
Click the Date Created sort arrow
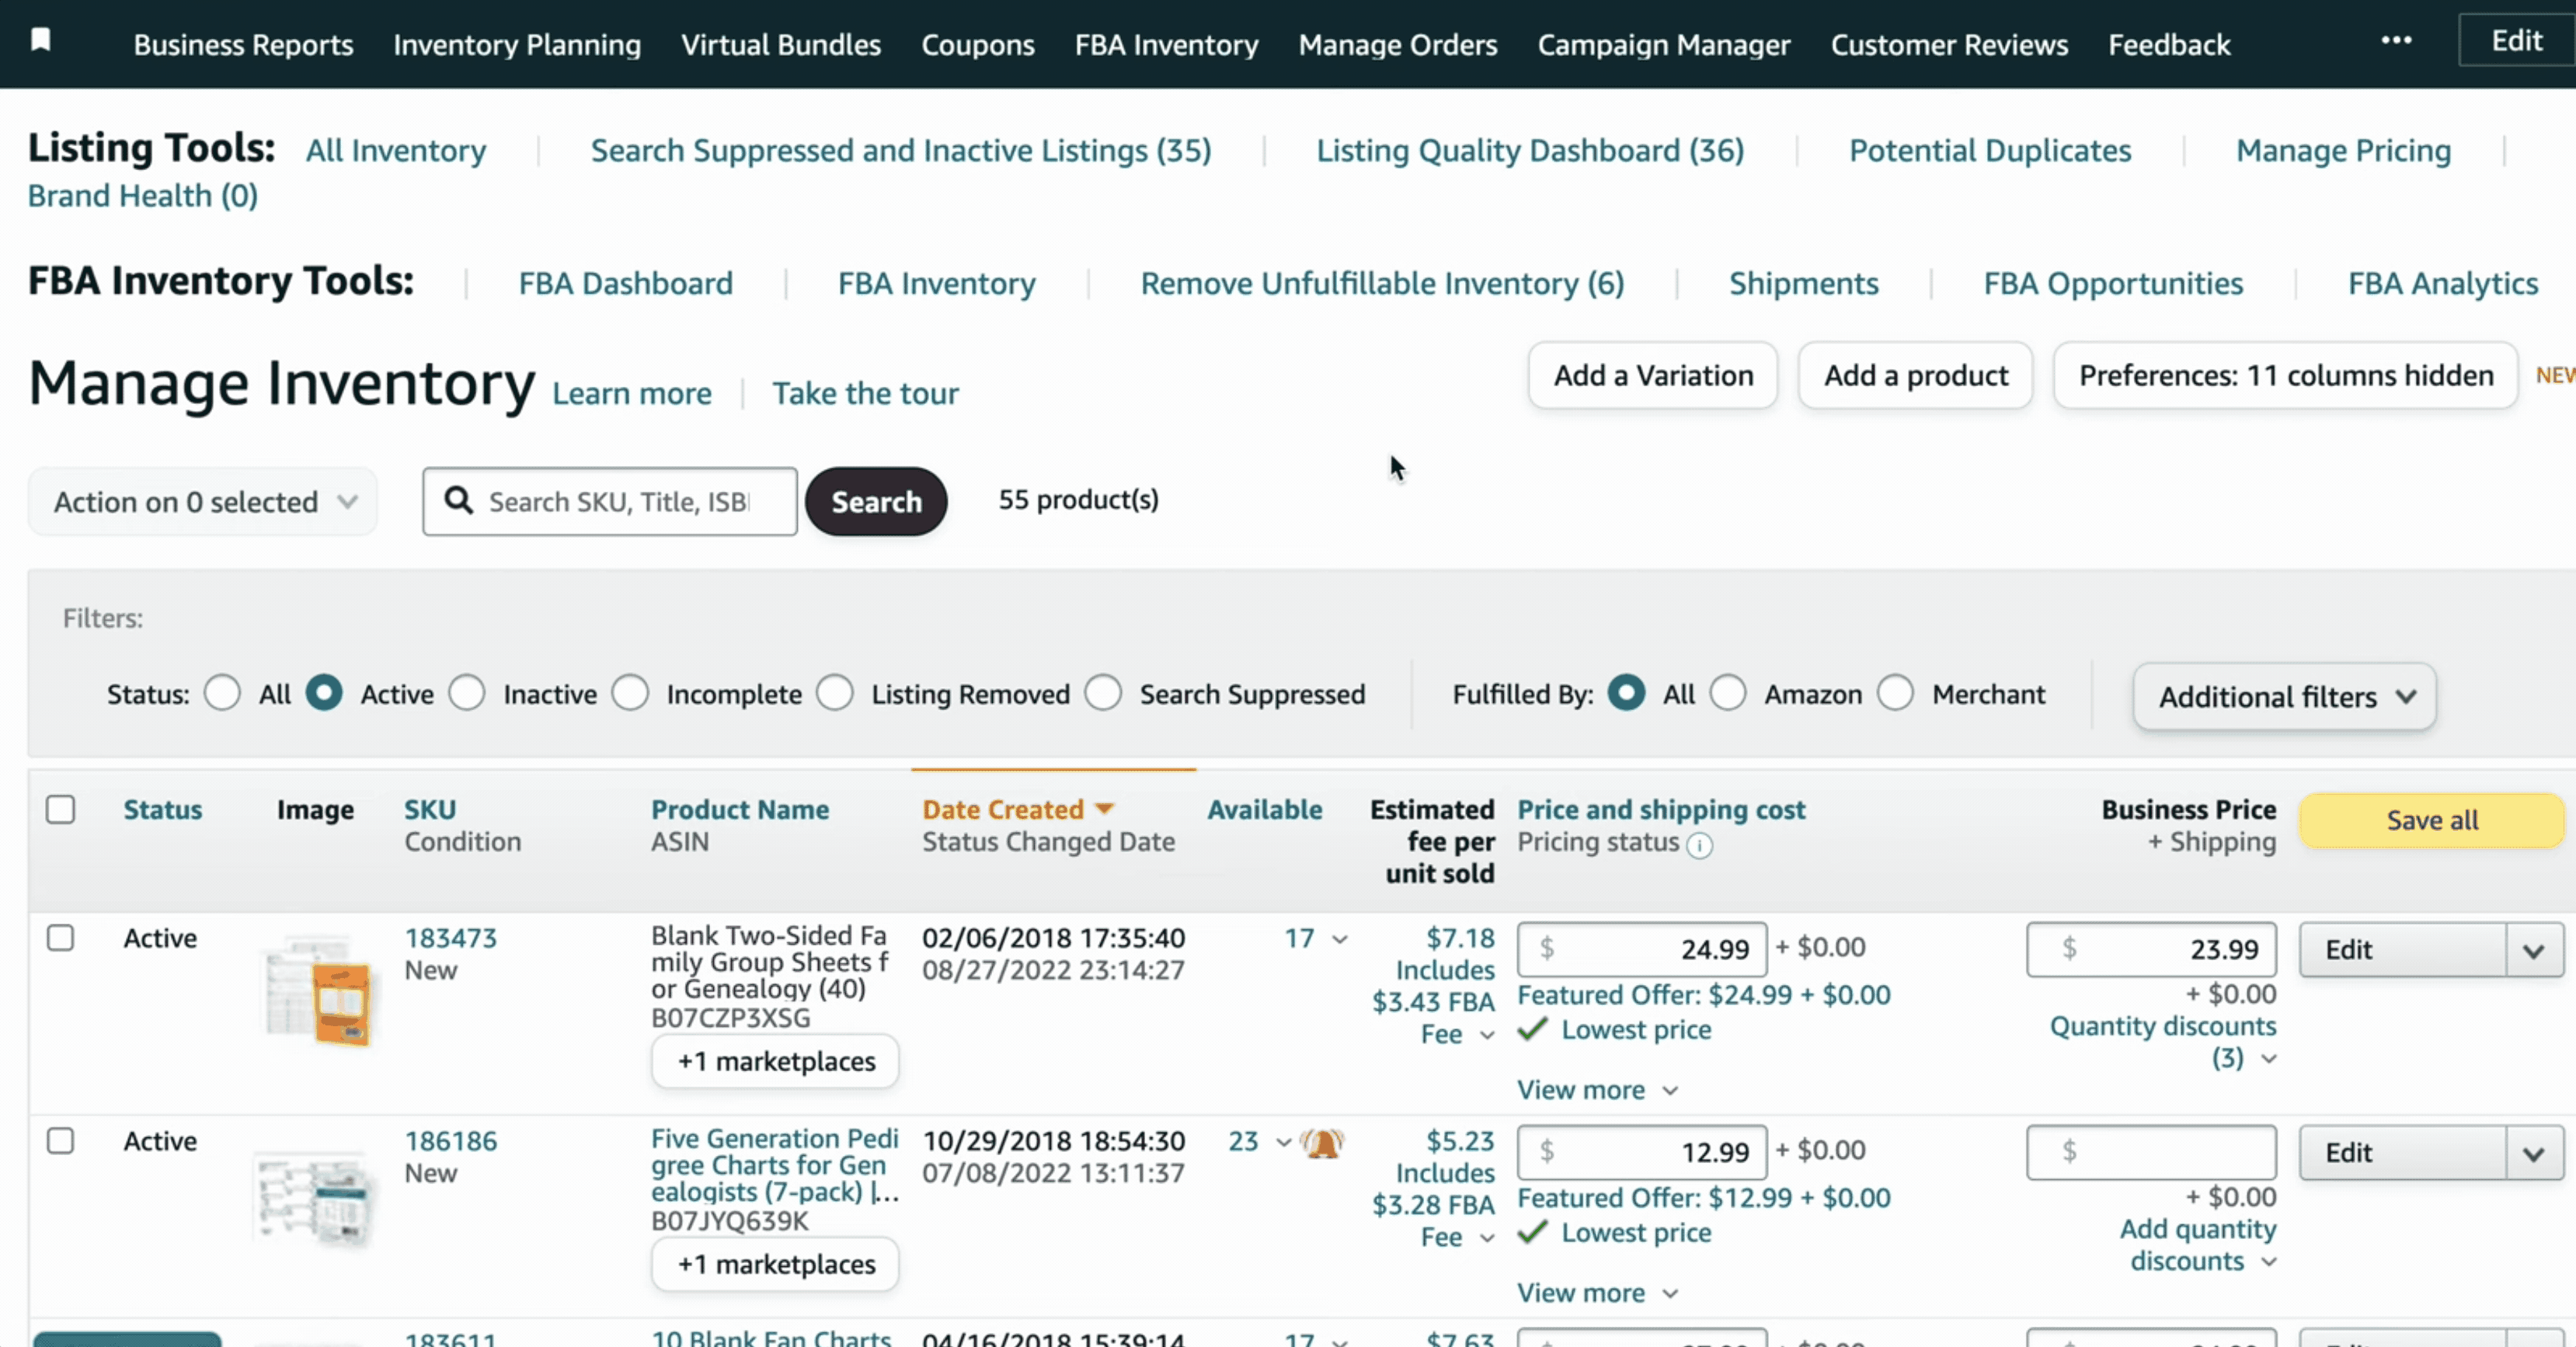pos(1103,808)
